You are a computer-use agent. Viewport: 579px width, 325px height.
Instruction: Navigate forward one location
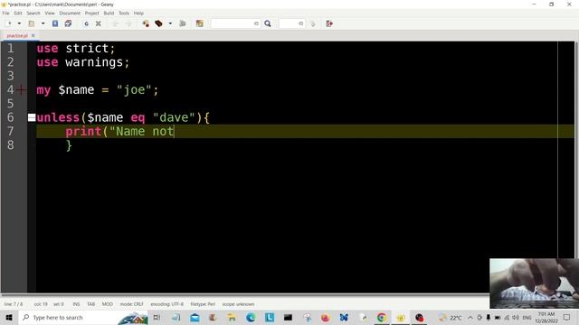pos(128,23)
